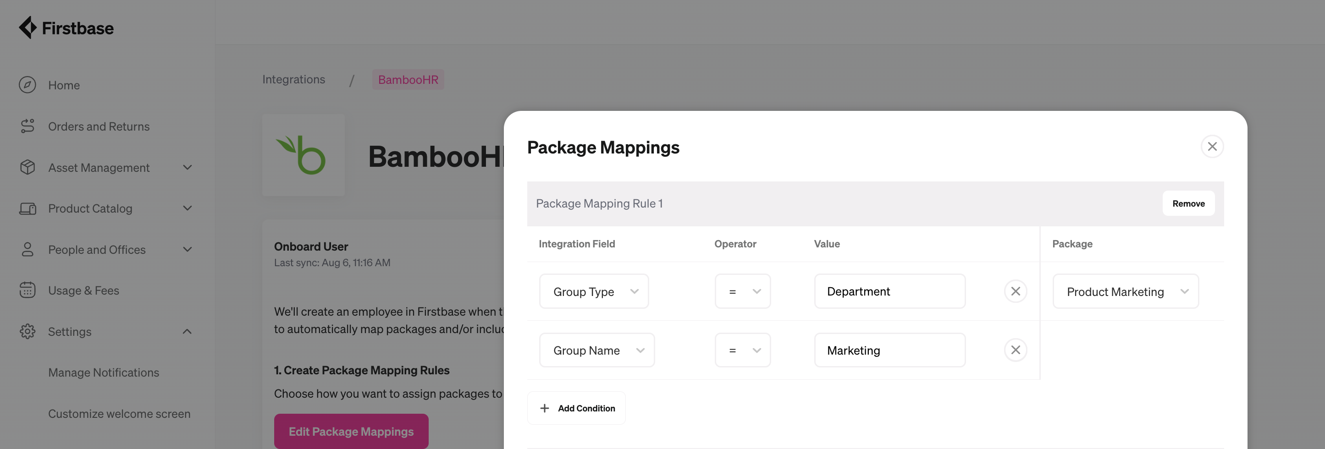This screenshot has height=449, width=1325.
Task: Expand the Asset Management section
Action: (187, 168)
